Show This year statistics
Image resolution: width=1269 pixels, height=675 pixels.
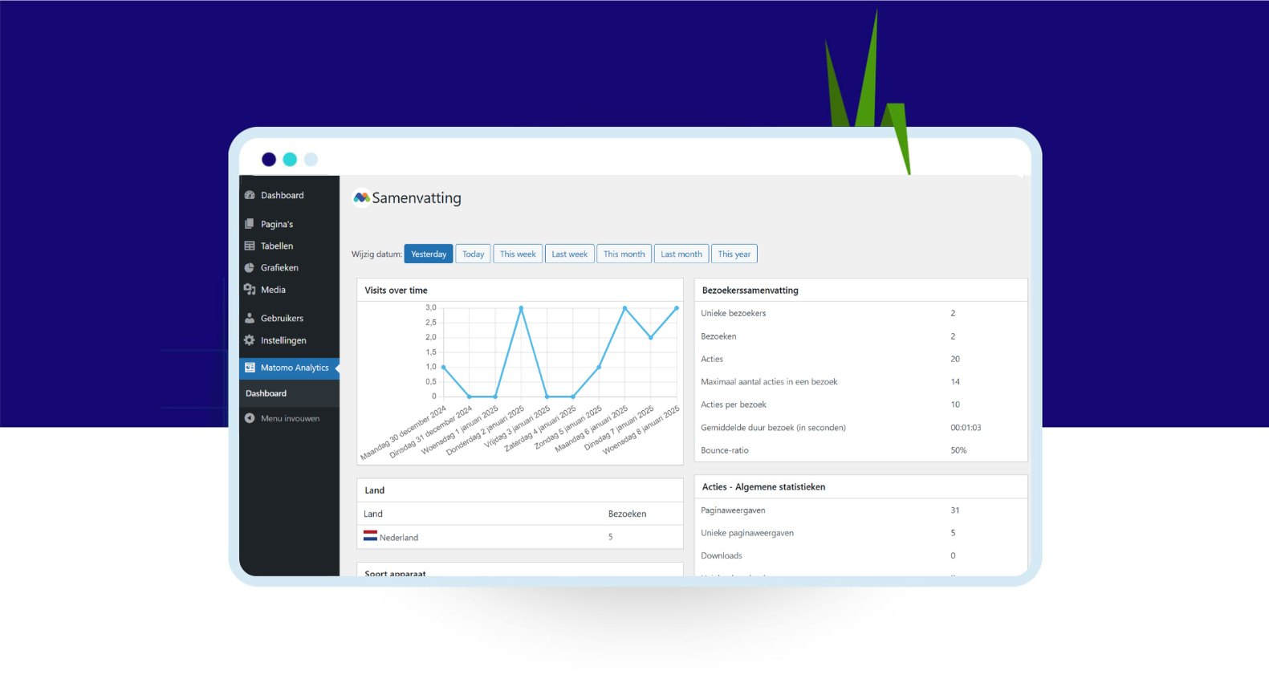point(734,254)
